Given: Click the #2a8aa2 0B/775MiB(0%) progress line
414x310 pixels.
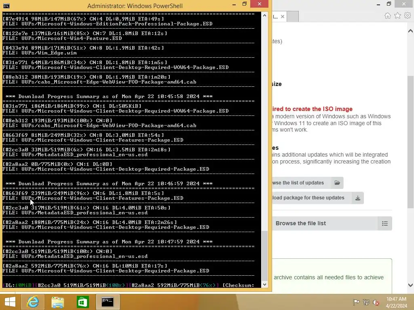Looking at the screenshot, I should 57,164.
